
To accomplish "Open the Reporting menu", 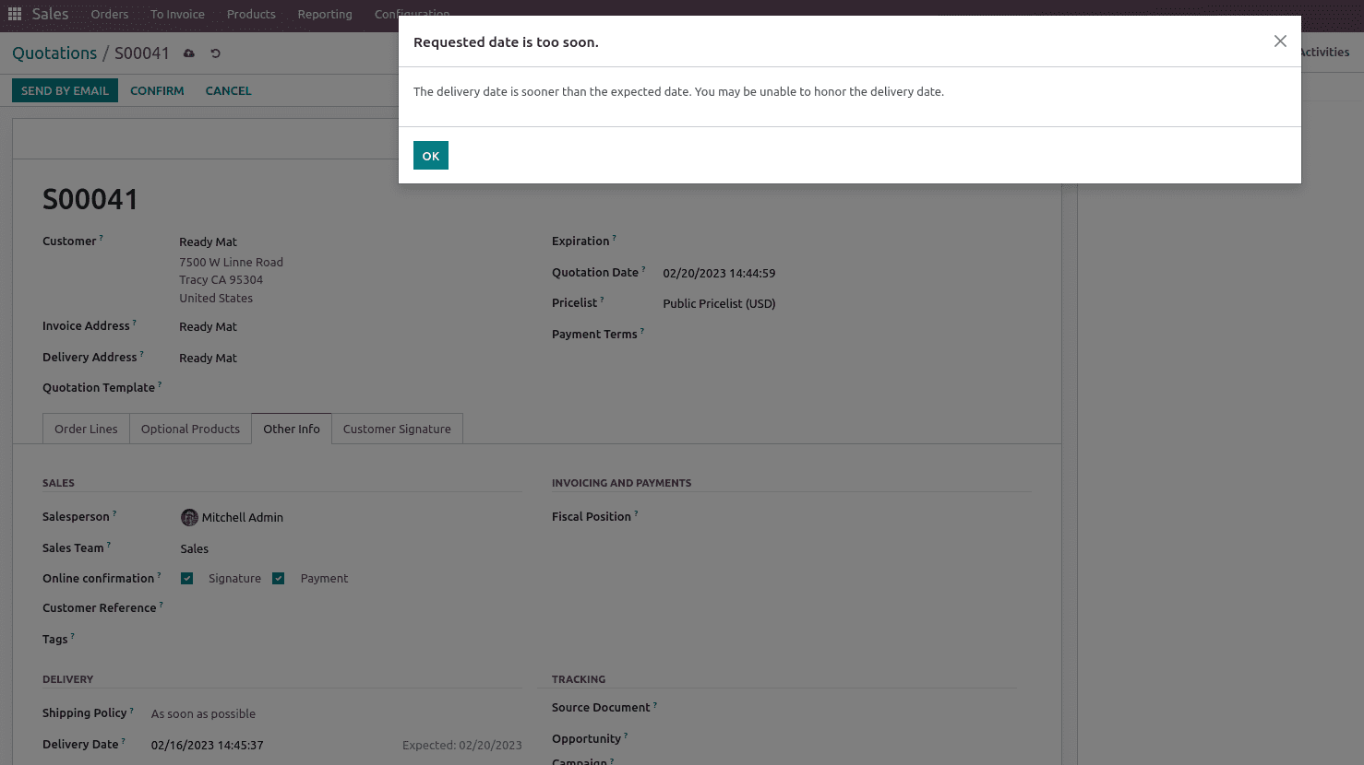I will (325, 14).
